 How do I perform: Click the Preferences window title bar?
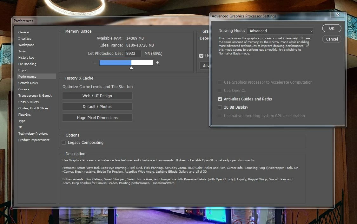[x=110, y=21]
